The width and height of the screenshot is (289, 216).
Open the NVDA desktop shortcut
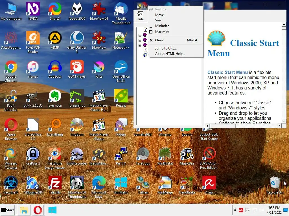[x=33, y=11]
